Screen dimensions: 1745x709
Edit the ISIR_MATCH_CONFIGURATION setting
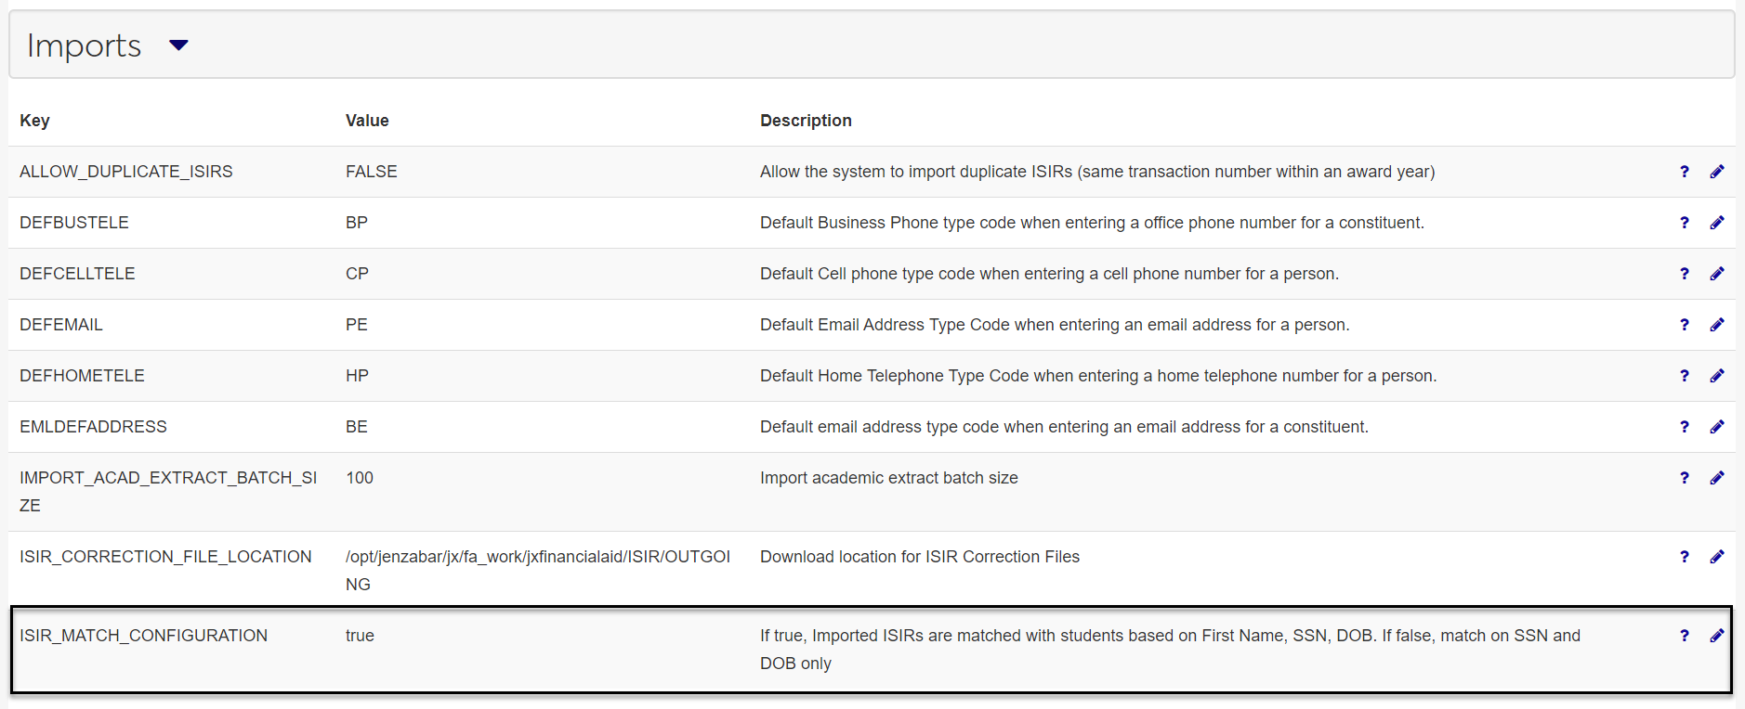tap(1716, 636)
